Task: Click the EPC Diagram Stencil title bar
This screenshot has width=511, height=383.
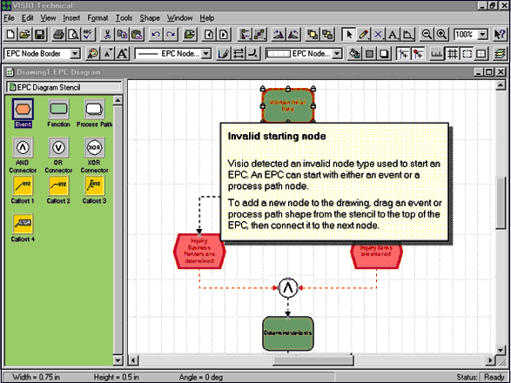Action: click(64, 87)
